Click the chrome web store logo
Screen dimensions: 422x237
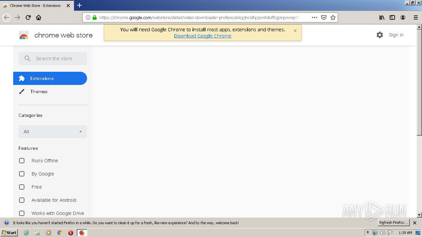[56, 35]
